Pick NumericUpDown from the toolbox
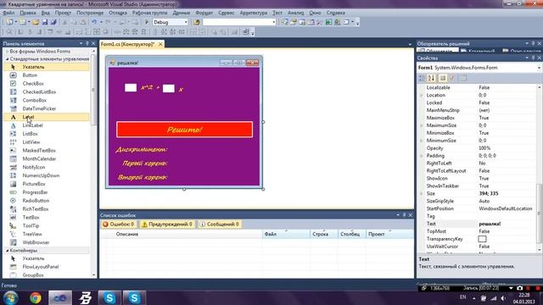Viewport: 543px width, 305px height. [41, 175]
